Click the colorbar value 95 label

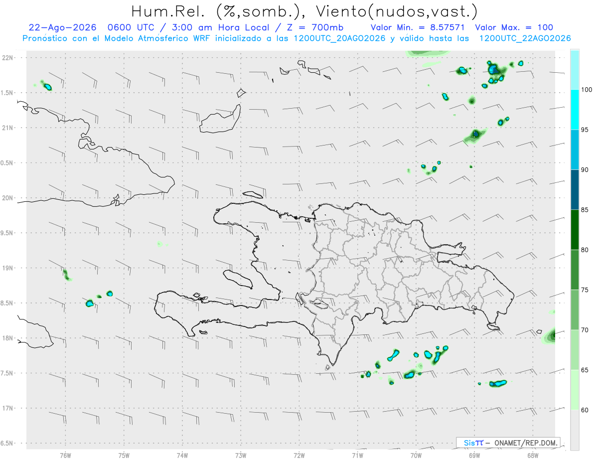[584, 130]
